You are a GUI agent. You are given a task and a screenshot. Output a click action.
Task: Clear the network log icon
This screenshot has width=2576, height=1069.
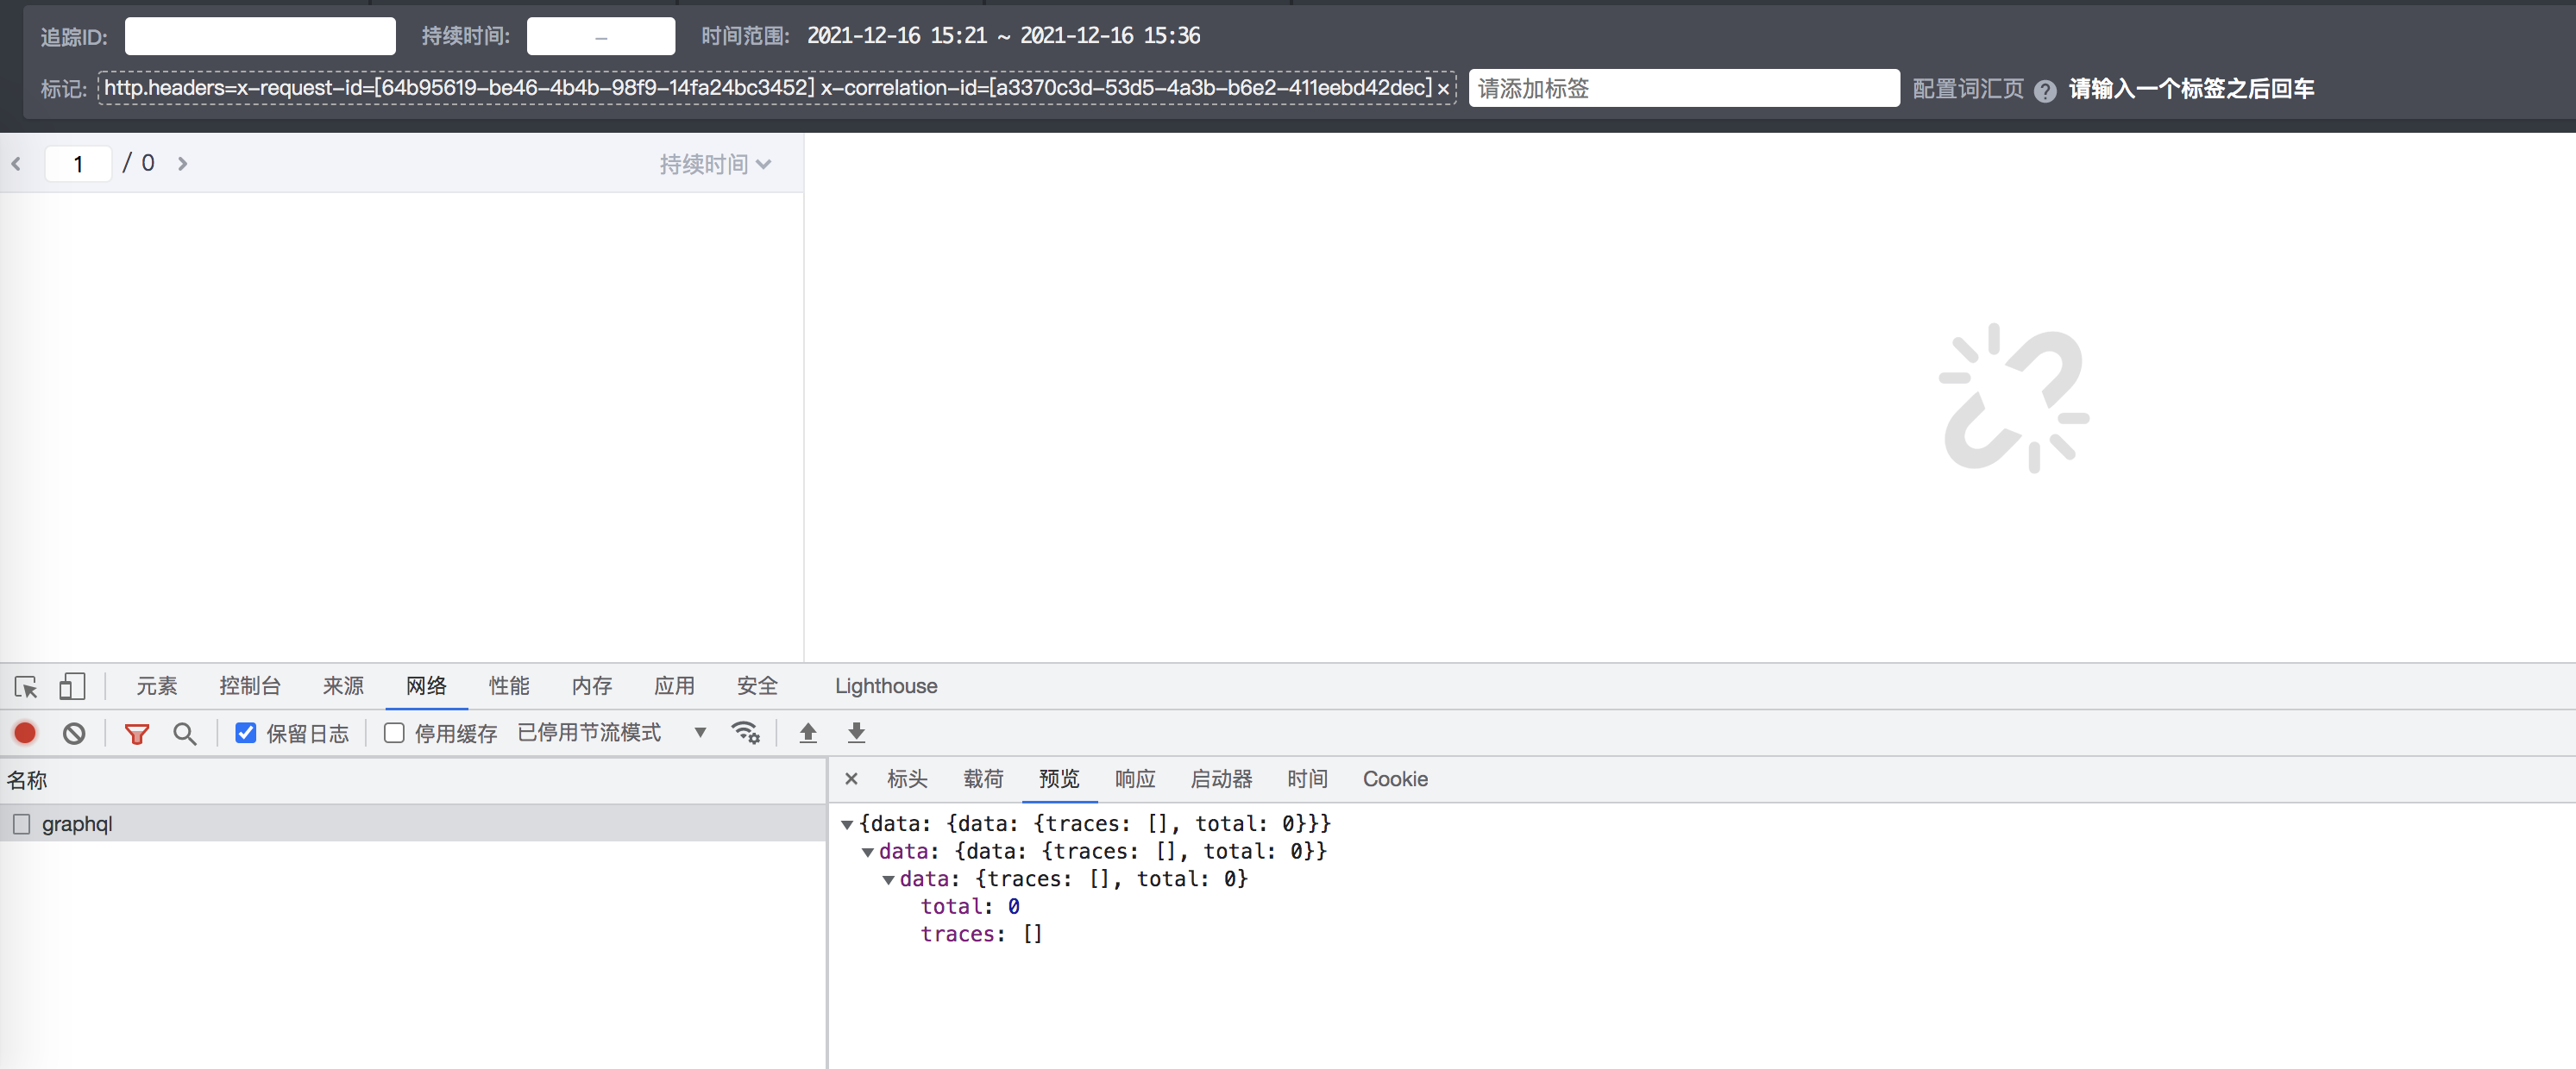coord(74,734)
